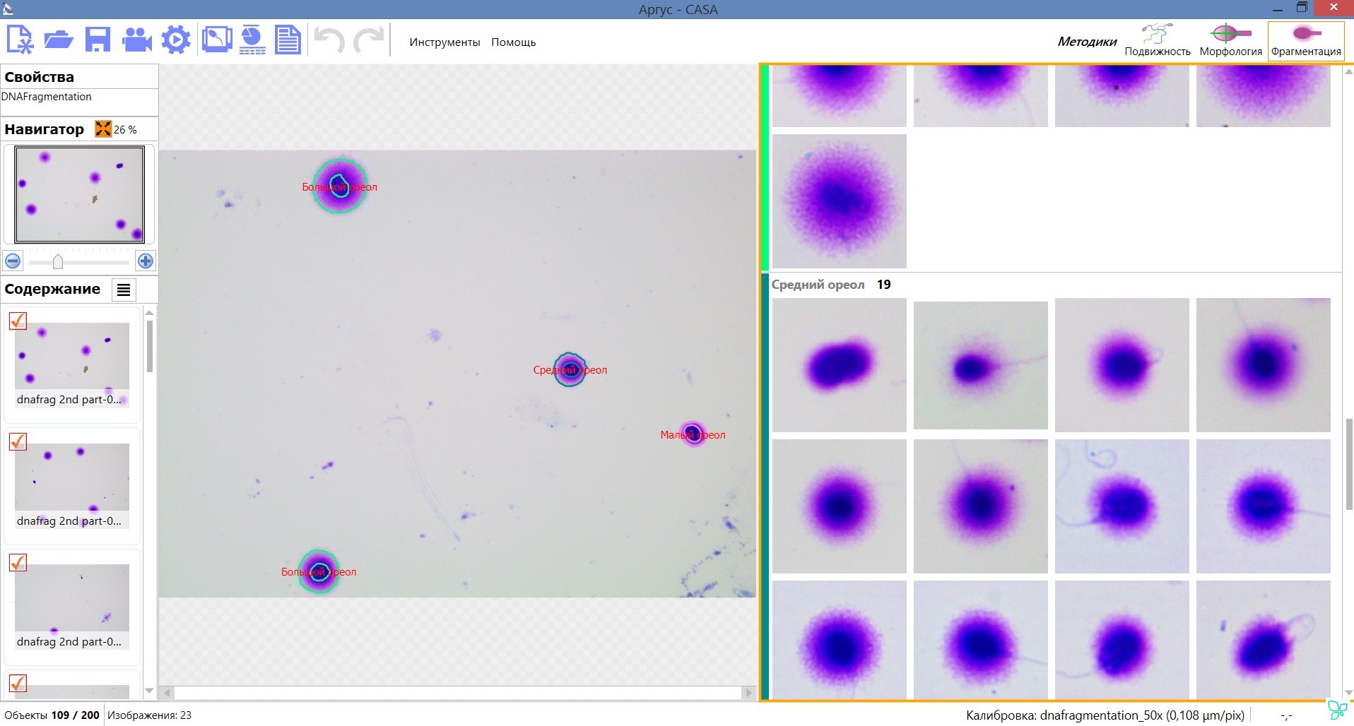
Task: Toggle the third dnafrag image checkbox
Action: [18, 562]
